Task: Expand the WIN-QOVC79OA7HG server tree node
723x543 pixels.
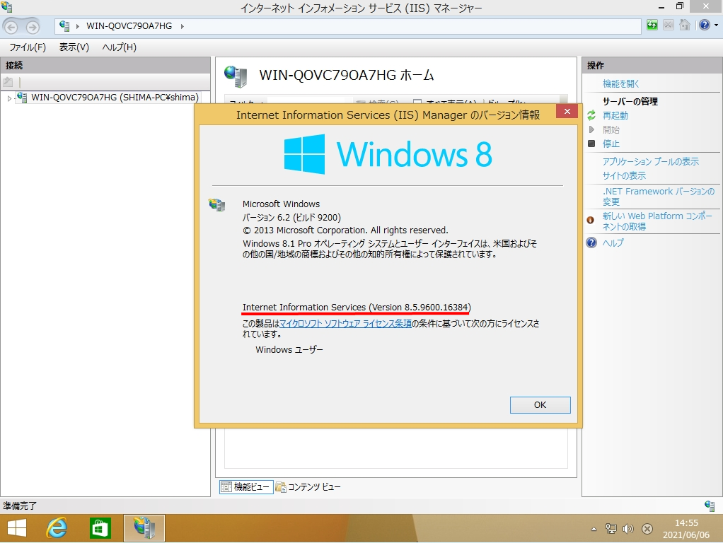Action: pos(8,98)
